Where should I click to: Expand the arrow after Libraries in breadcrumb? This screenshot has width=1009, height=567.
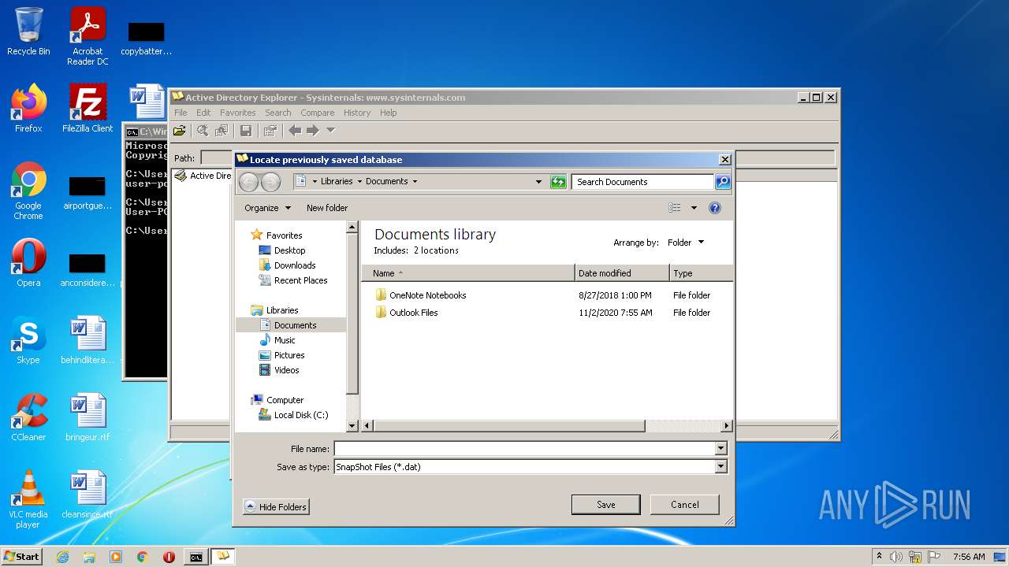(x=359, y=182)
